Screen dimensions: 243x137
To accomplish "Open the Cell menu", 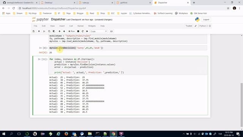I will coord(71,26).
